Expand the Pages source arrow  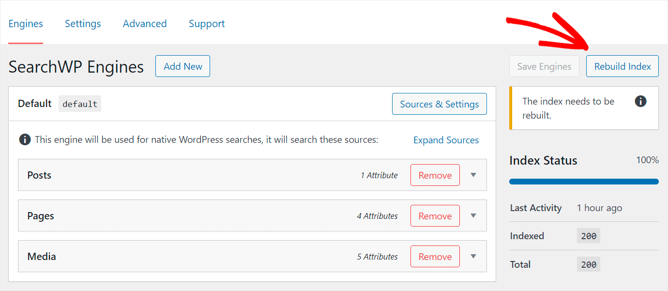[x=473, y=216]
